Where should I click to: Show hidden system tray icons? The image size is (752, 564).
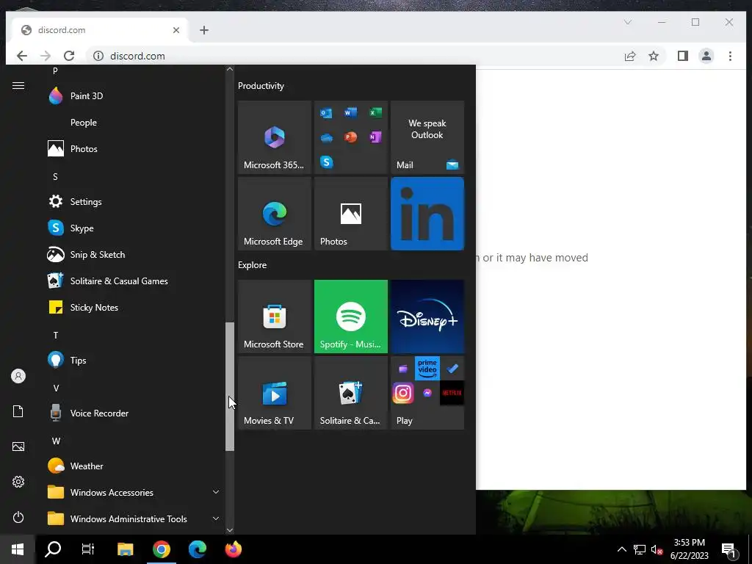(x=621, y=549)
